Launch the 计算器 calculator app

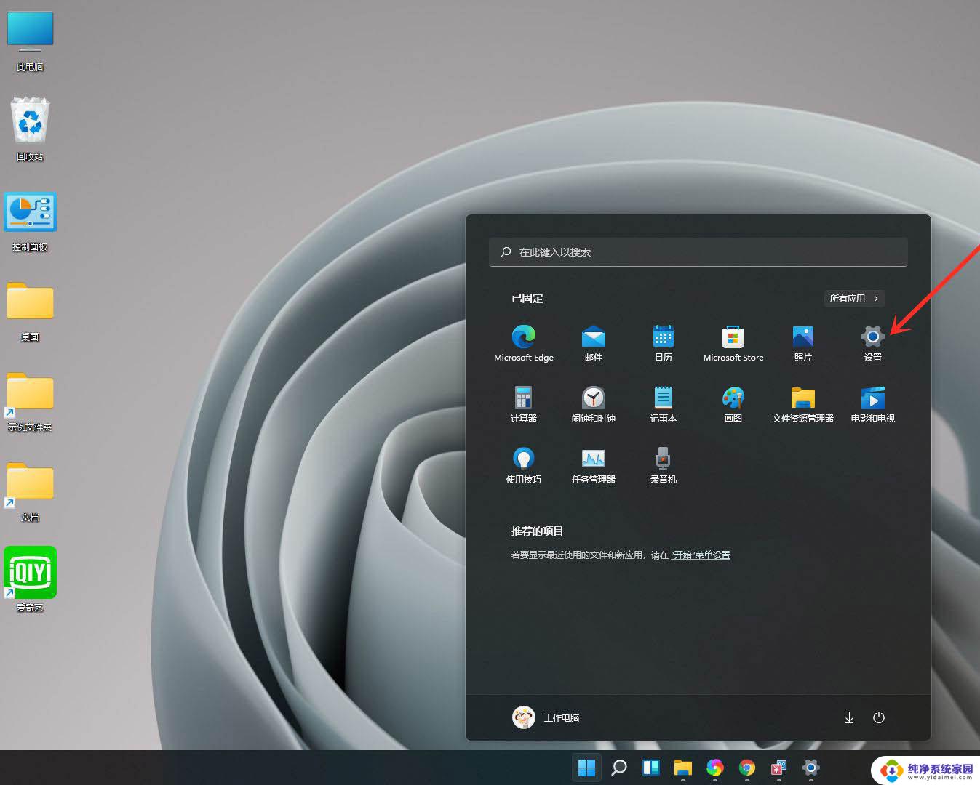pyautogui.click(x=524, y=404)
